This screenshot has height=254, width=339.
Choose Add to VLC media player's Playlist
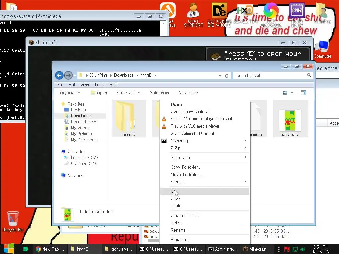[205, 119]
